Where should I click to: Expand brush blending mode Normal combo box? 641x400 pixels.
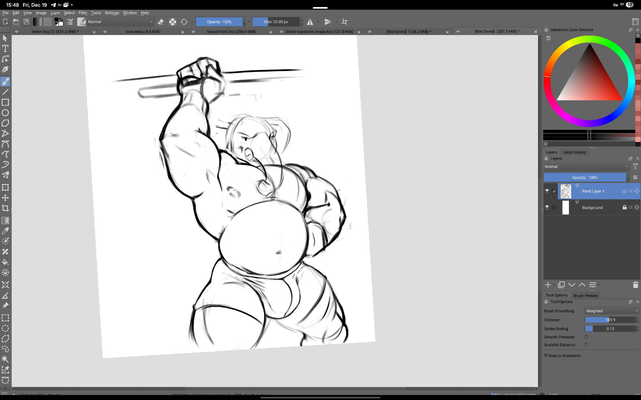pos(120,22)
